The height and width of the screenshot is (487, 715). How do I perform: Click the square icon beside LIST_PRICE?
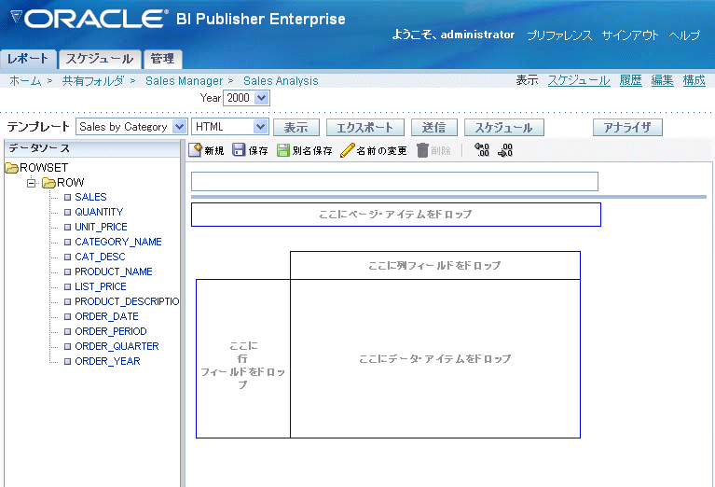tap(67, 286)
